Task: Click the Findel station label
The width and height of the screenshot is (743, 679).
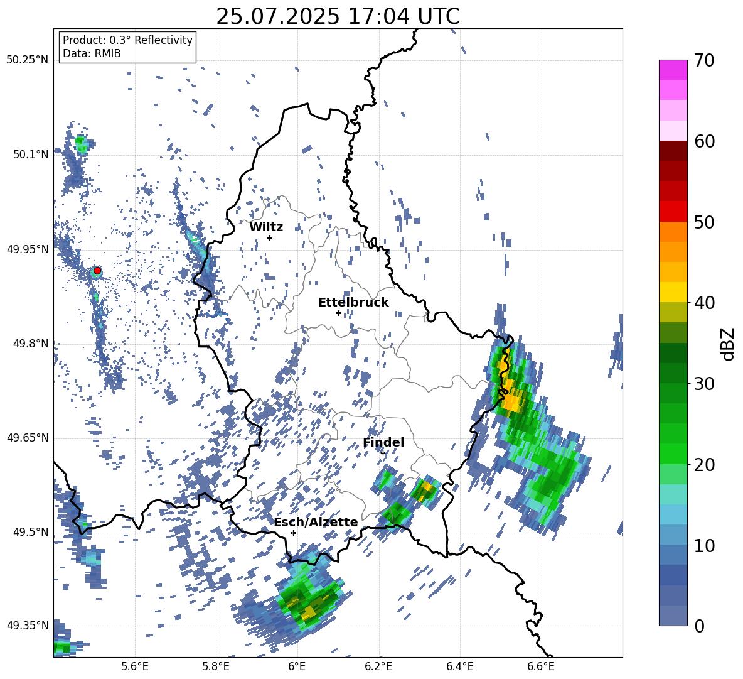Action: [x=383, y=442]
